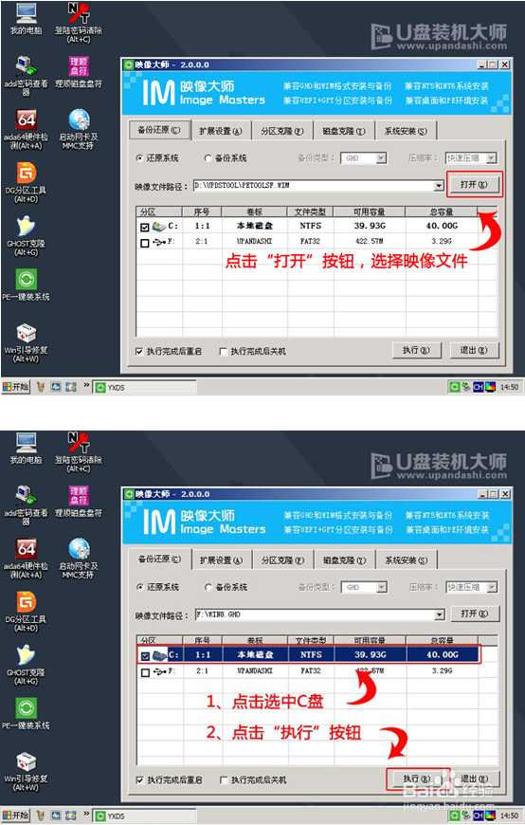Expand quick launch chevron in upper screenshot taskbar
This screenshot has height=825, width=525.
click(x=87, y=386)
